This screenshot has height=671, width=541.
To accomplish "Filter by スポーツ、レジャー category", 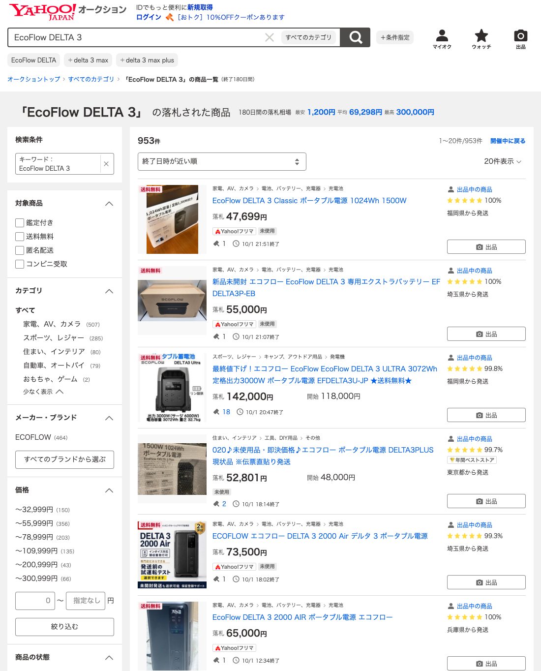I will pos(54,338).
